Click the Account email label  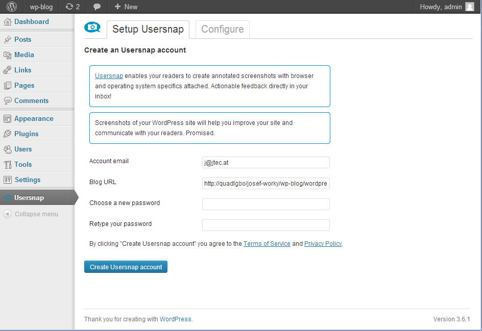click(x=109, y=161)
